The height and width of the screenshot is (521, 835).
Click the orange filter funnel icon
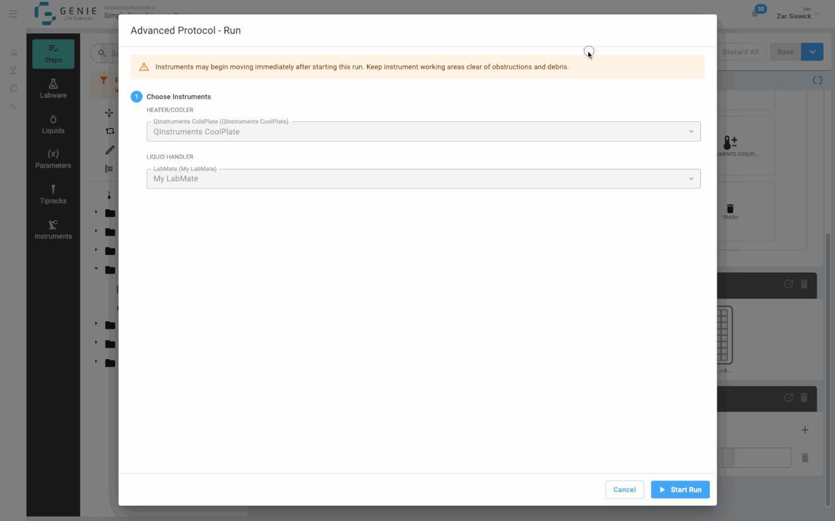click(104, 80)
